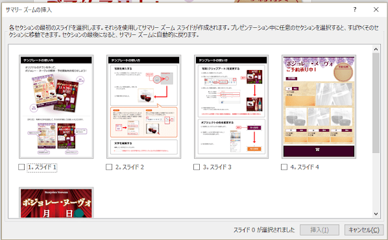388x240 pixels.
Task: Close the サマリー ズームの挿入 dialog
Action: click(x=376, y=10)
